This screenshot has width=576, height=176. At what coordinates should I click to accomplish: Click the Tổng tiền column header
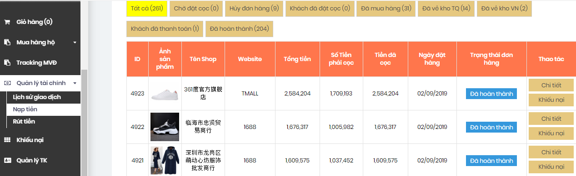(x=297, y=59)
